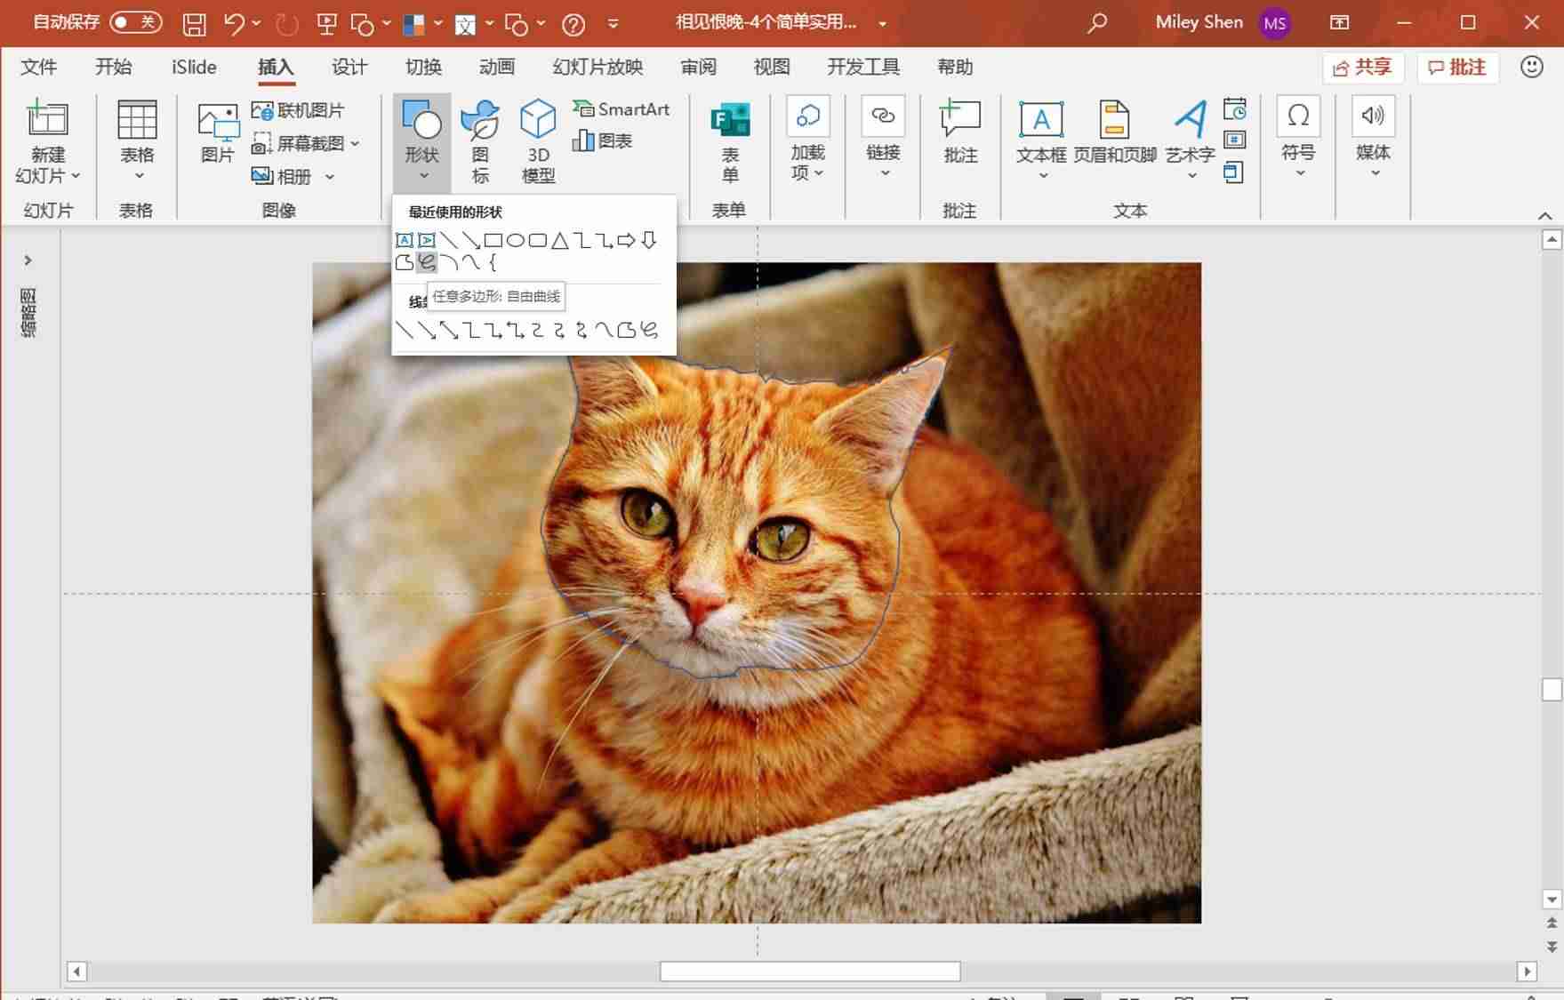This screenshot has width=1564, height=1000.
Task: Insert a SmartArt graphic
Action: (621, 108)
